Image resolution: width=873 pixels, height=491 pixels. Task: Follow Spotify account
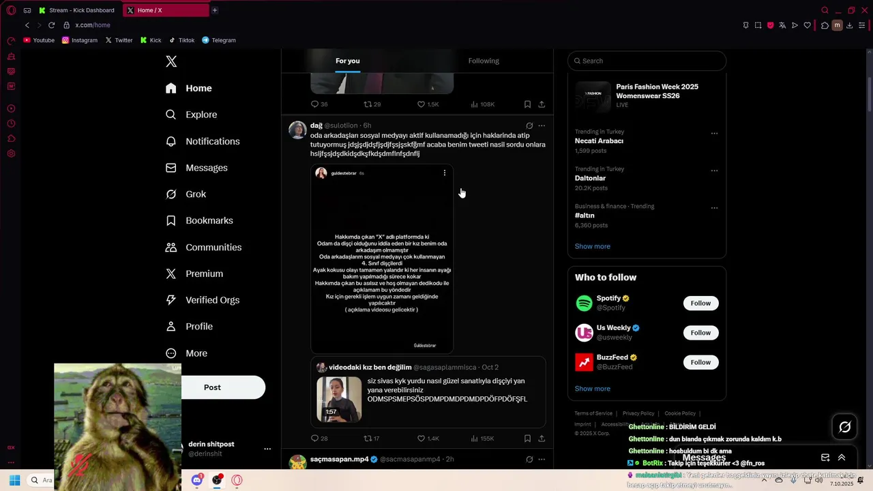coord(700,303)
